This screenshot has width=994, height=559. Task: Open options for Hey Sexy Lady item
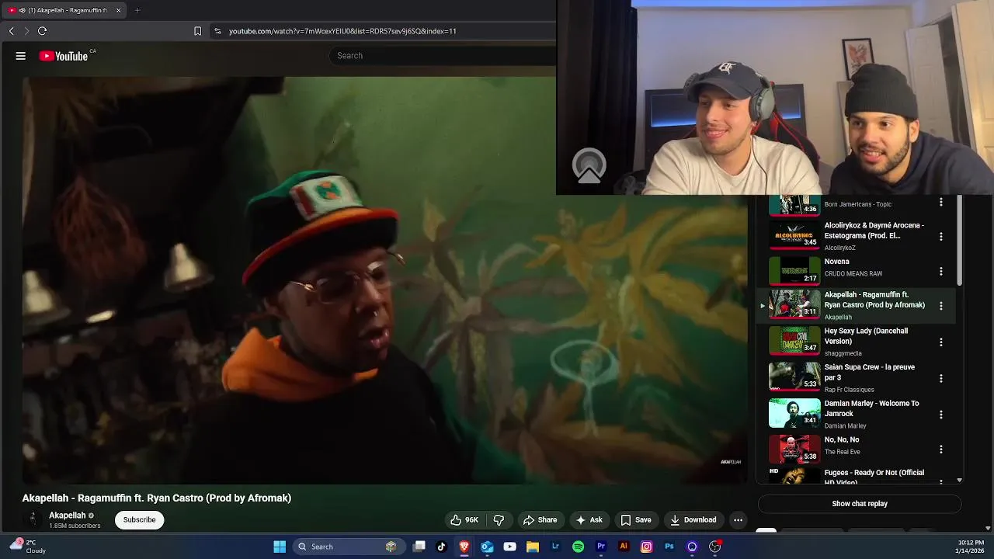click(941, 342)
